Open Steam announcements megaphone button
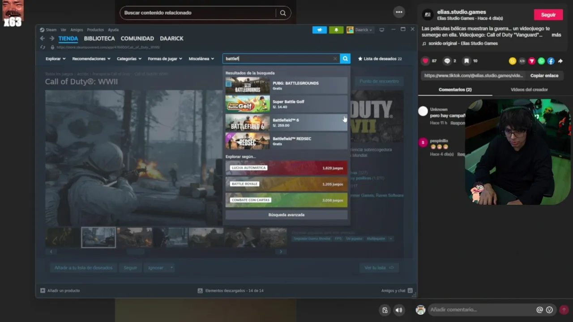This screenshot has width=573, height=322. point(320,30)
